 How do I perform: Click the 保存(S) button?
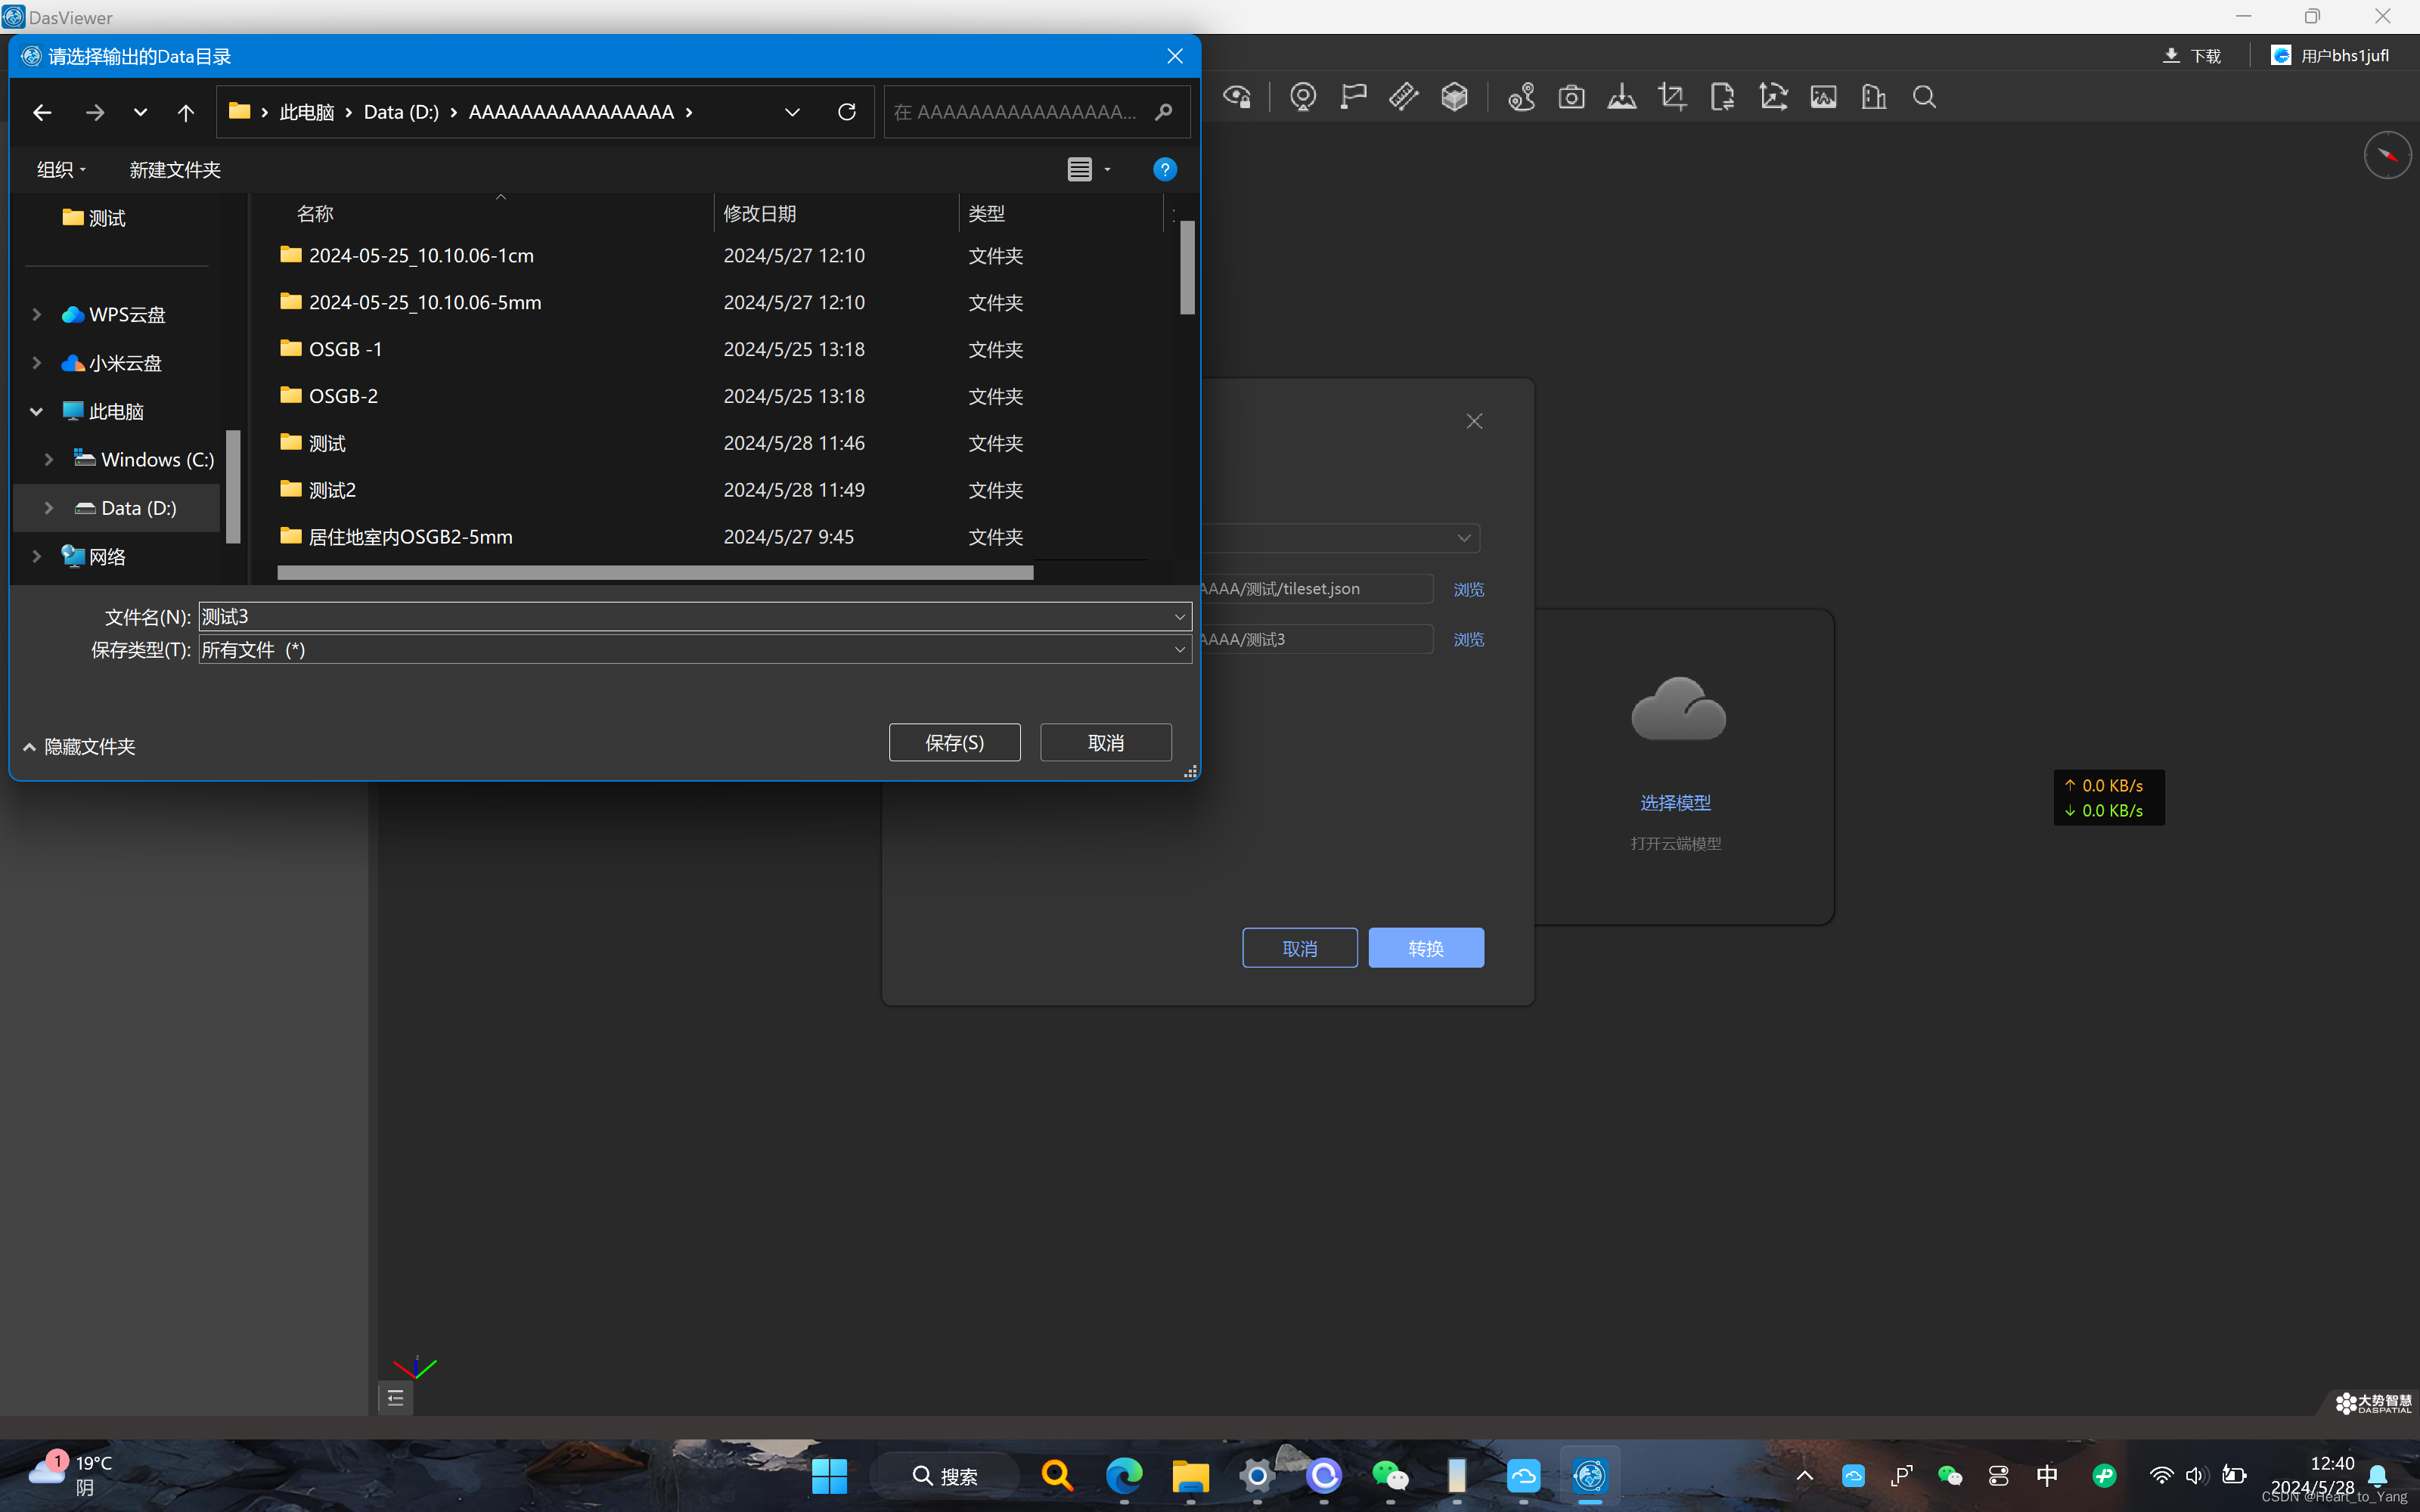coord(954,742)
